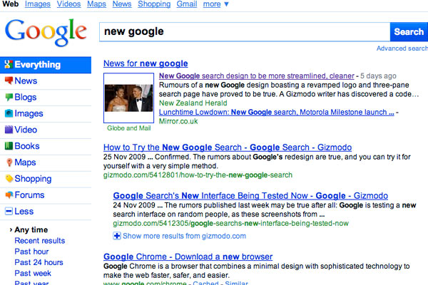Screen dimensions: 428x285
Task: Click the search query input field
Action: coord(243,31)
